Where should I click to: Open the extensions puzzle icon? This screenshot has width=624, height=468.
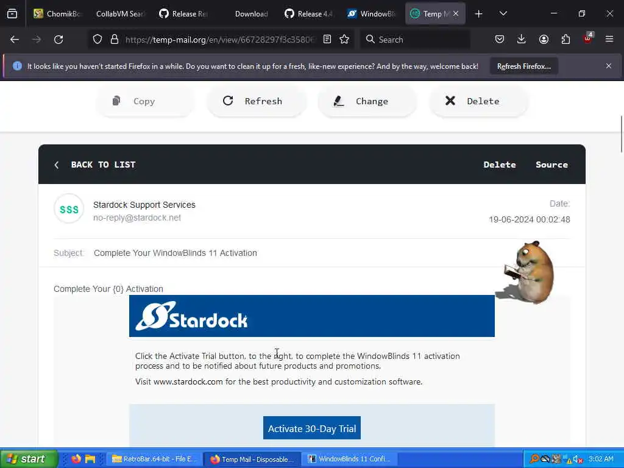pyautogui.click(x=565, y=39)
